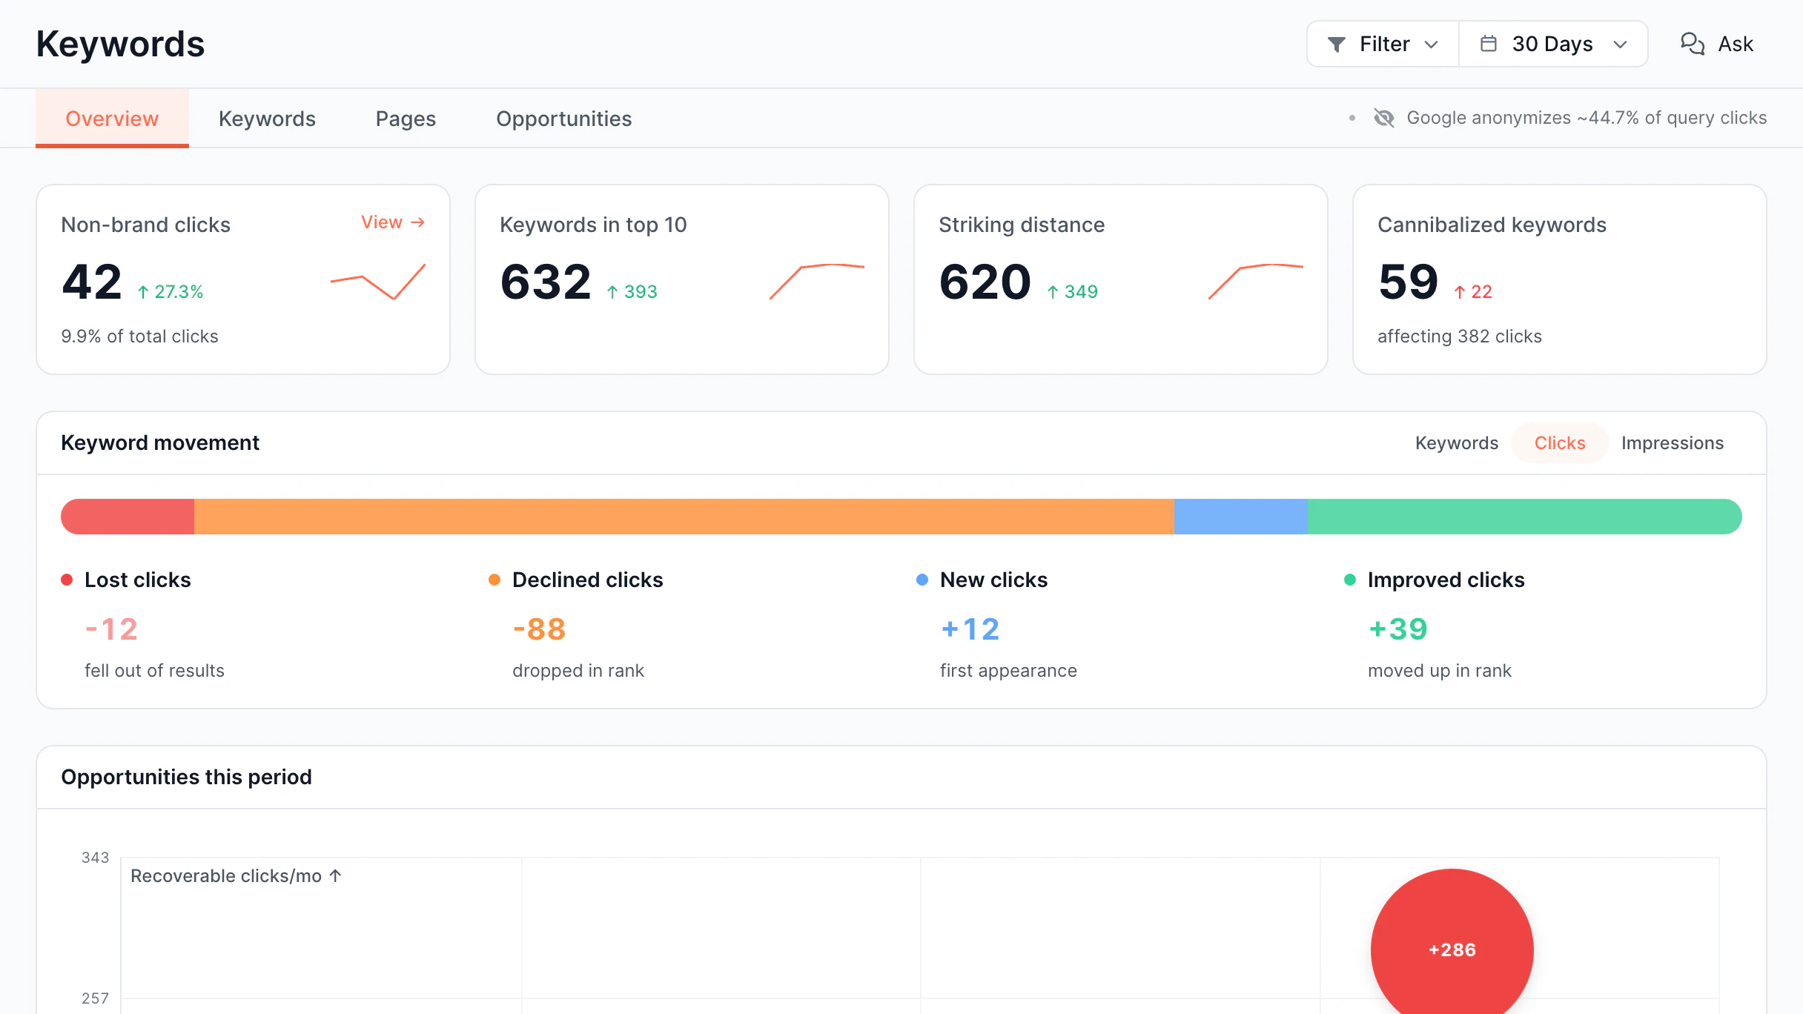
Task: Click the crossed-eye anonymized clicks icon
Action: tap(1384, 118)
